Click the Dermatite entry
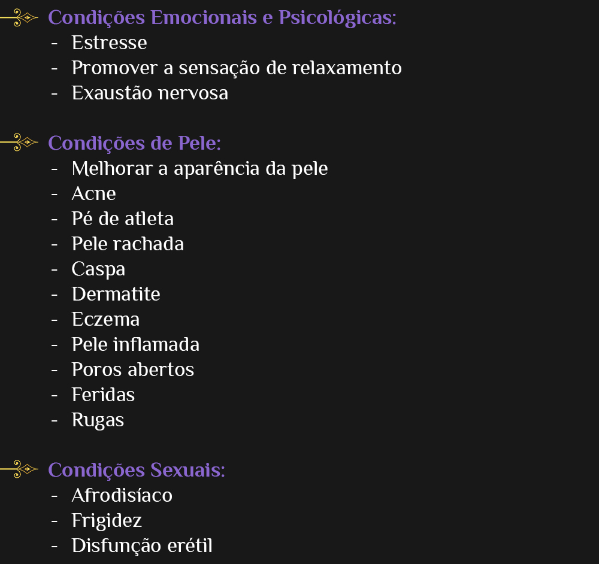This screenshot has height=564, width=599. click(x=116, y=295)
